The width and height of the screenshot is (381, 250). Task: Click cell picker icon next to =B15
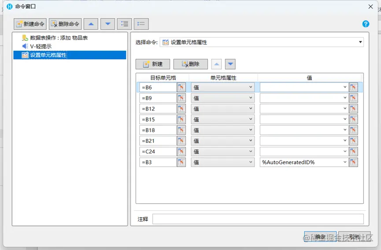pyautogui.click(x=181, y=119)
